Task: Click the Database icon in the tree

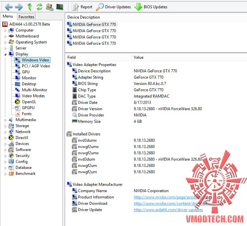Action: pyautogui.click(x=11, y=168)
